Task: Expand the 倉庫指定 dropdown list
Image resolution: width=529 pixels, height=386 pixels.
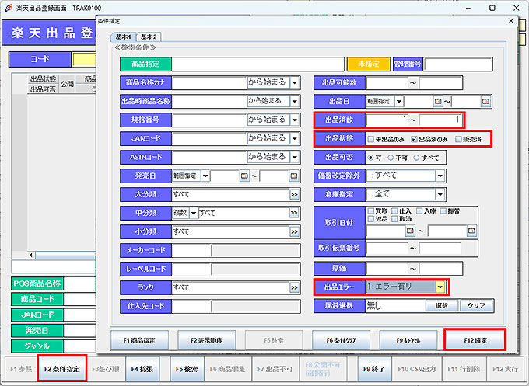Action: [440, 194]
